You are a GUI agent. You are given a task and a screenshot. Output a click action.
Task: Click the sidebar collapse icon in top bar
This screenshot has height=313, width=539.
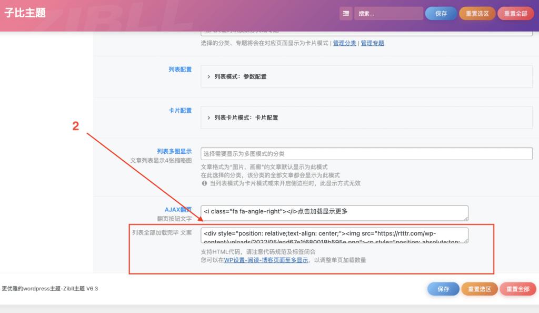click(345, 13)
